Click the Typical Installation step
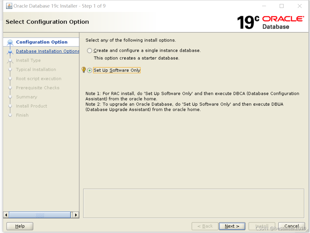This screenshot has height=233, width=310. pos(36,70)
